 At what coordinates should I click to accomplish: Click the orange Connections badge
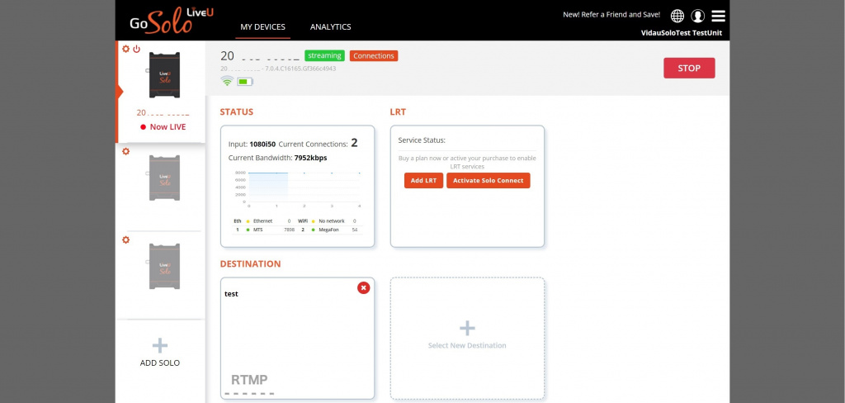point(374,55)
